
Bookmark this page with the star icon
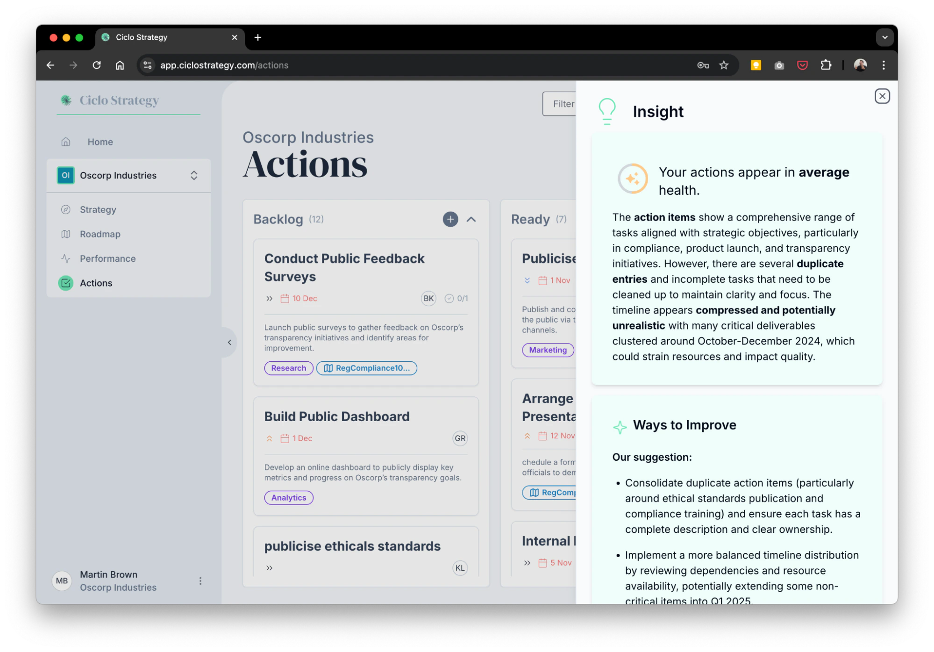coord(724,65)
